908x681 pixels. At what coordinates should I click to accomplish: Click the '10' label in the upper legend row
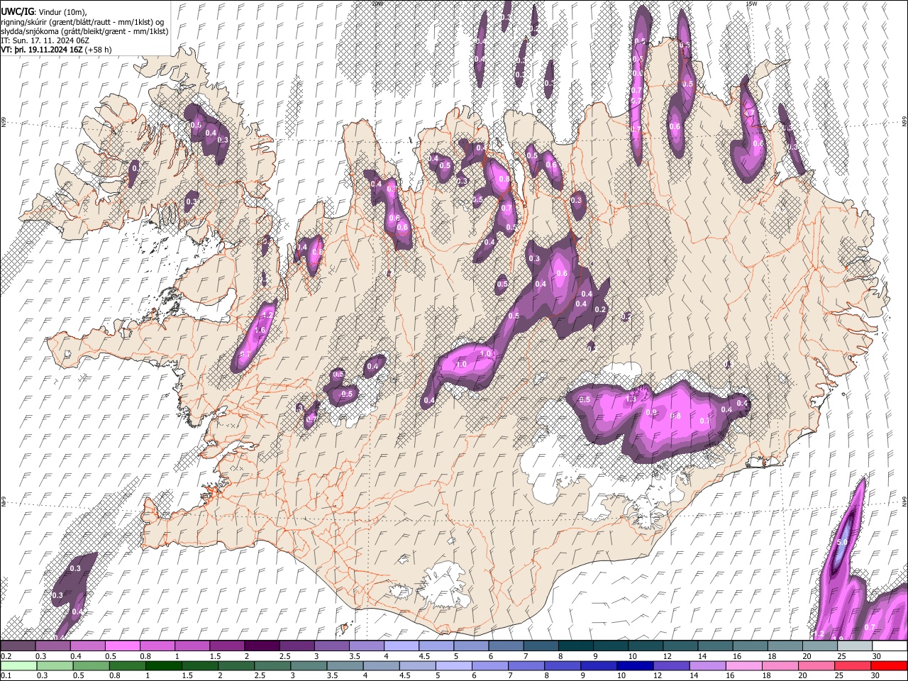632,656
